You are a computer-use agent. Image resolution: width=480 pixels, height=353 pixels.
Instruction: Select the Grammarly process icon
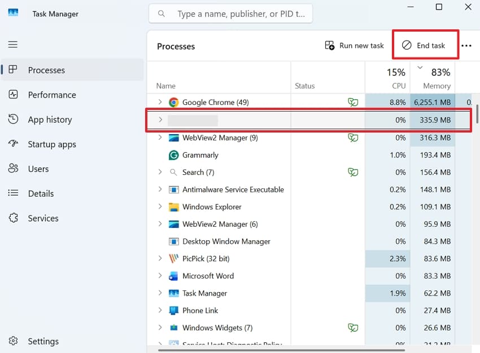click(x=173, y=155)
